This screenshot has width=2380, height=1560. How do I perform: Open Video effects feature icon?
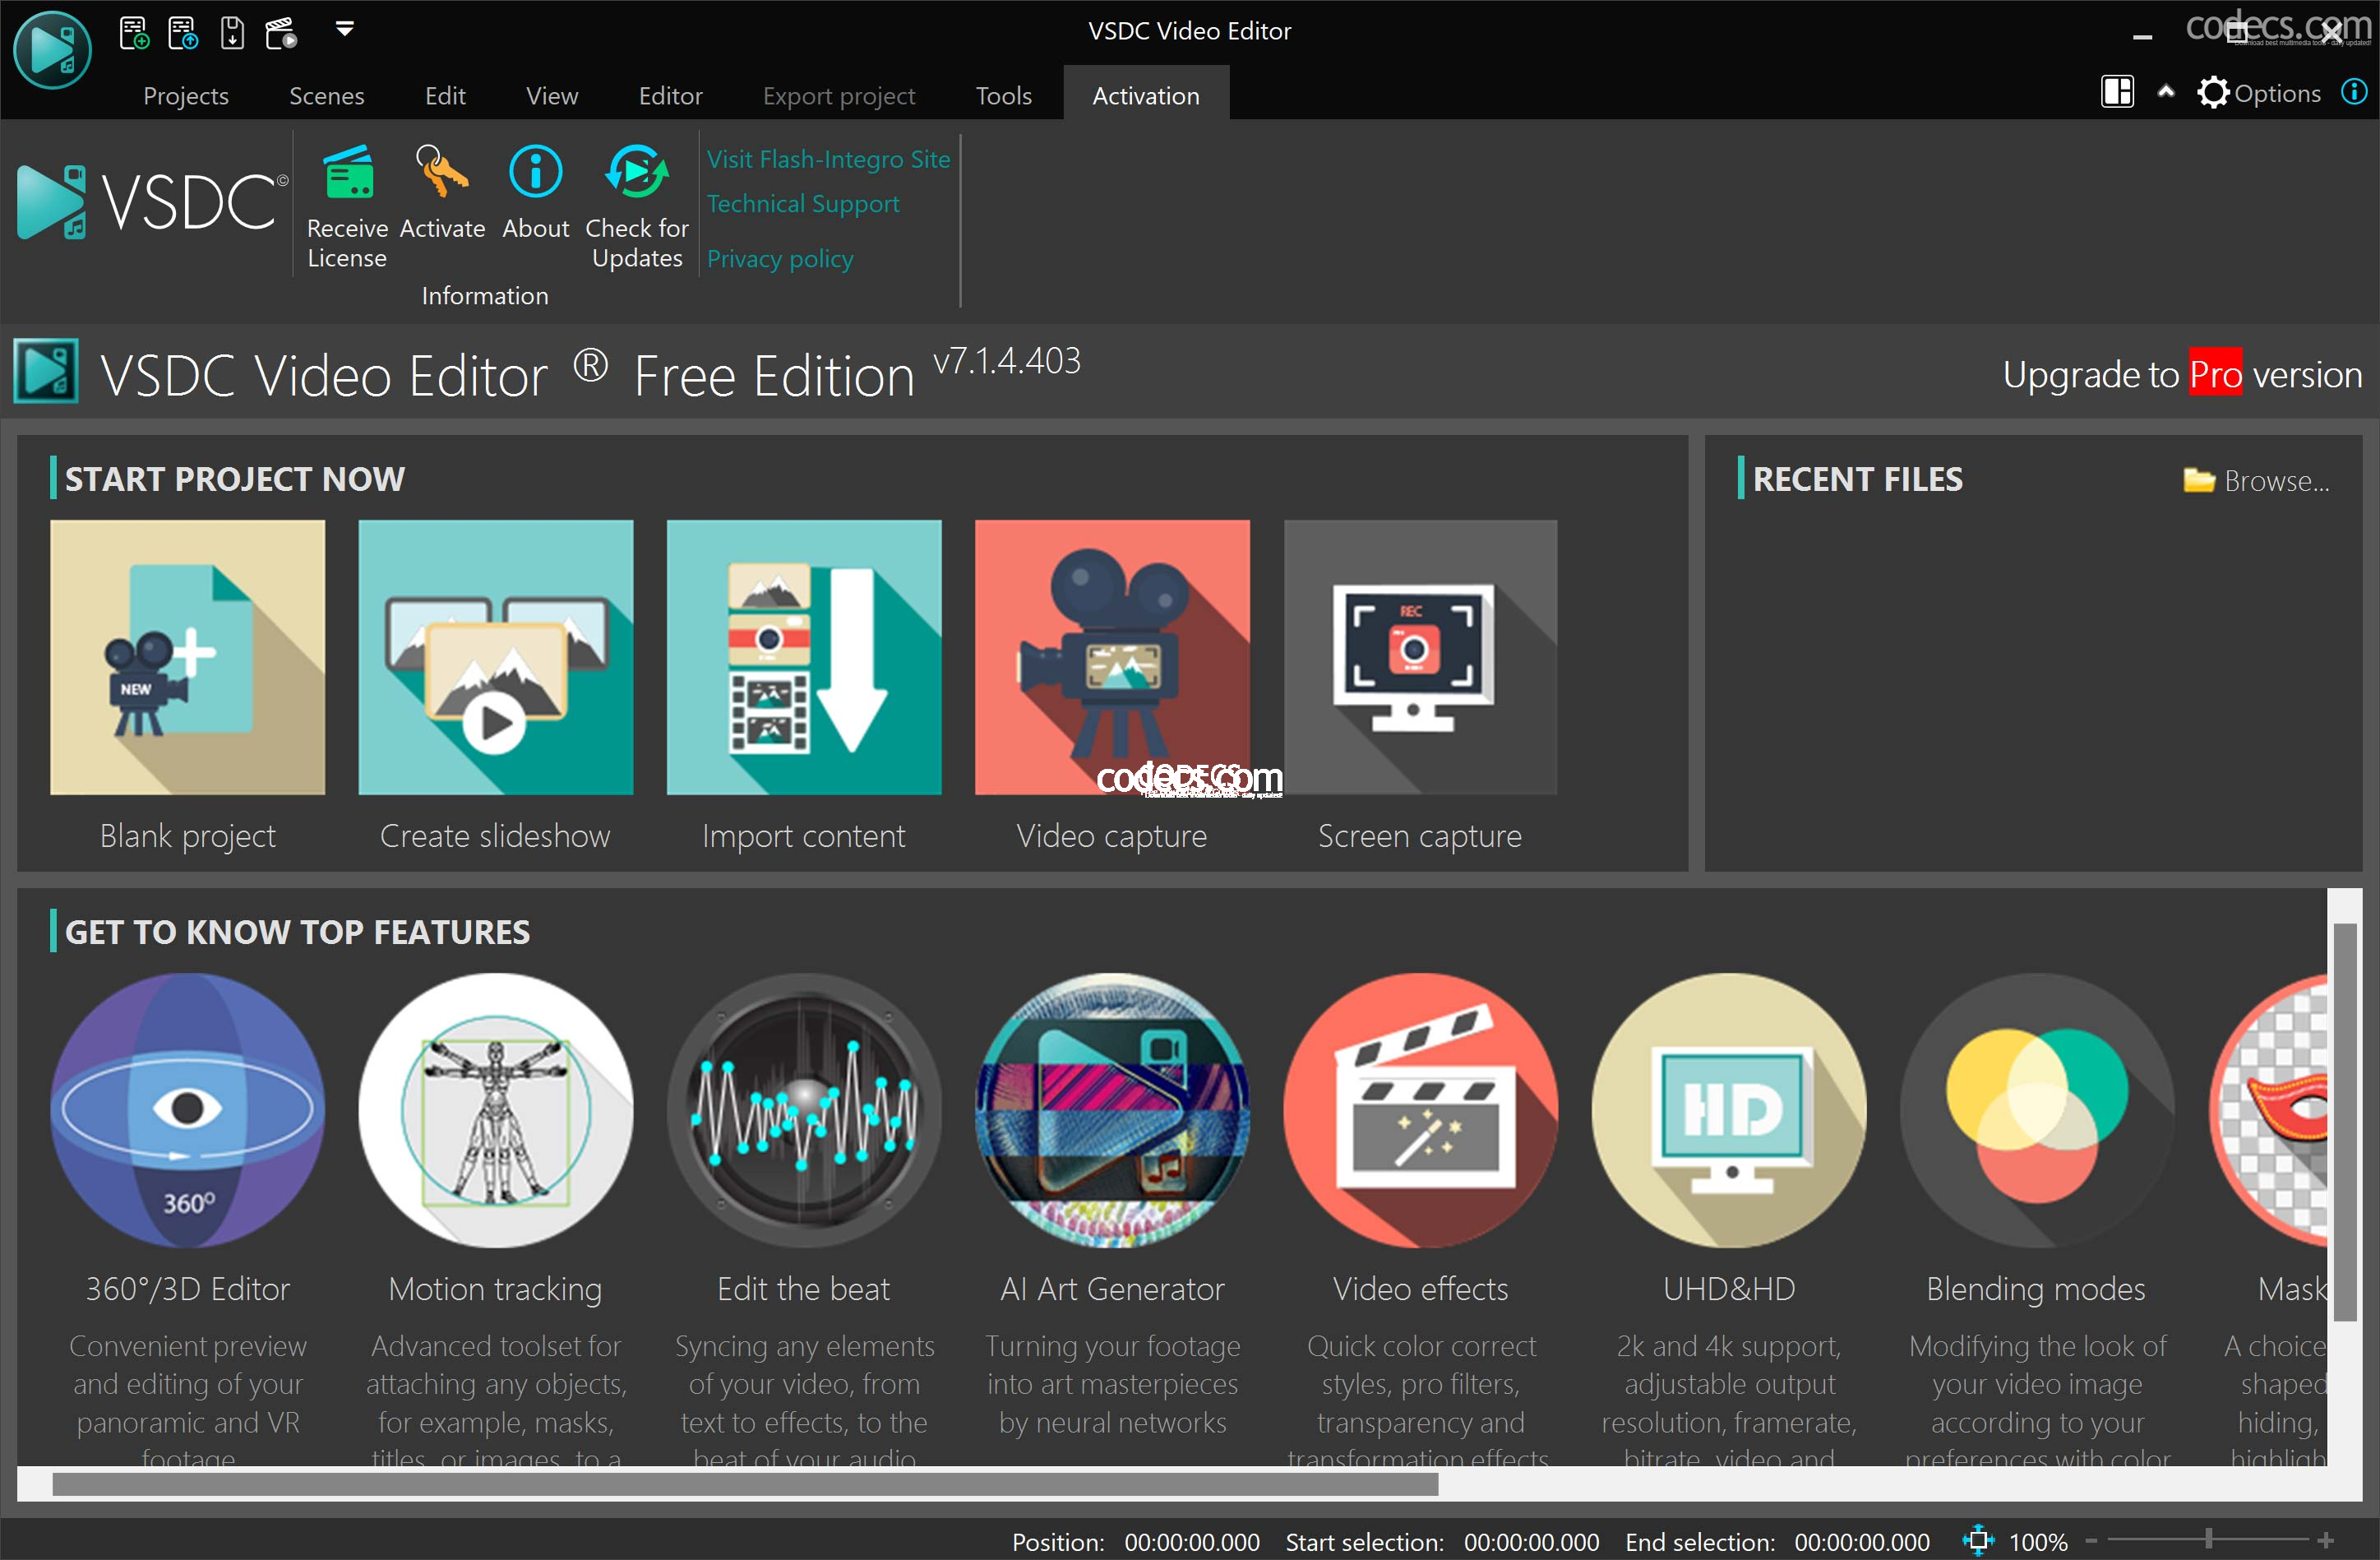tap(1420, 1110)
